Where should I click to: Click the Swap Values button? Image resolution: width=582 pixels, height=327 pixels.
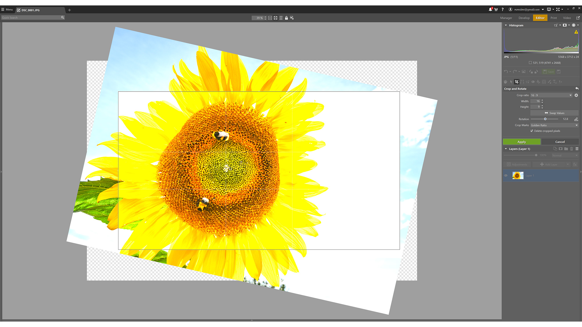coord(554,113)
